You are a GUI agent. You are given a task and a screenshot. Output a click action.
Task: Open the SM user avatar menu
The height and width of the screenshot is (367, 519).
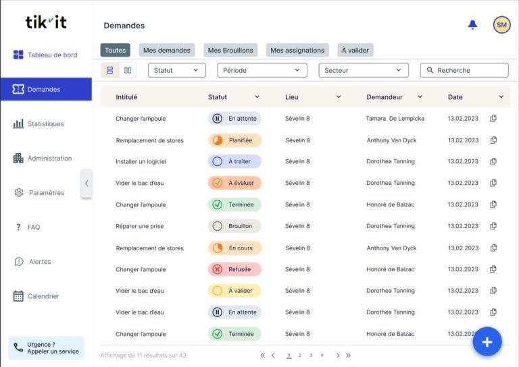pyautogui.click(x=501, y=25)
